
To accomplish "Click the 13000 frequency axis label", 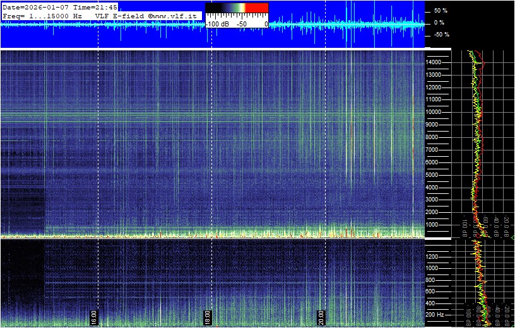I will click(433, 75).
